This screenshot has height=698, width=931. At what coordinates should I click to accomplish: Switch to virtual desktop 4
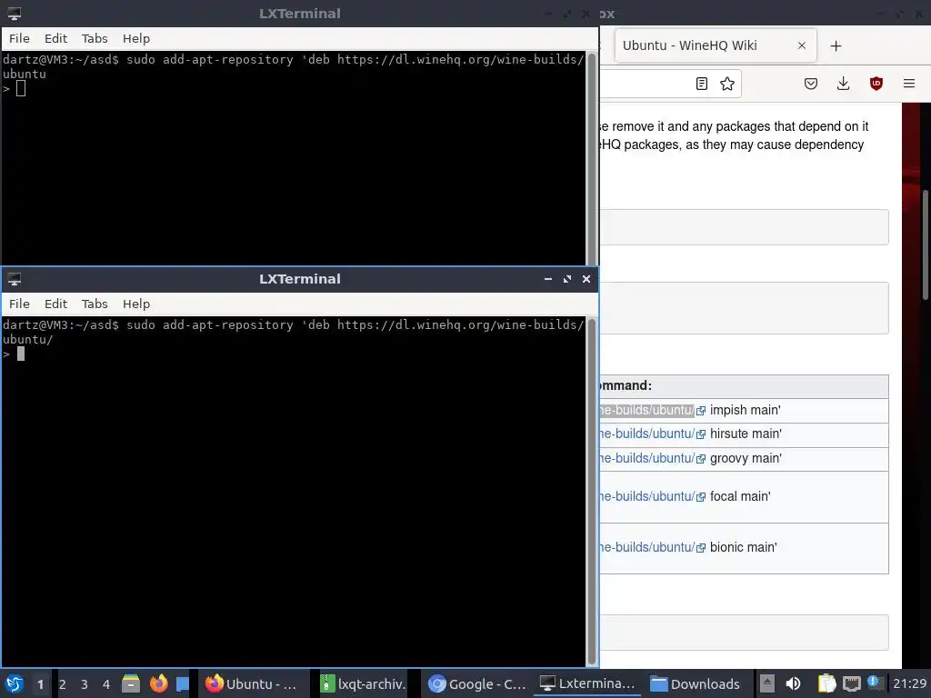[106, 684]
